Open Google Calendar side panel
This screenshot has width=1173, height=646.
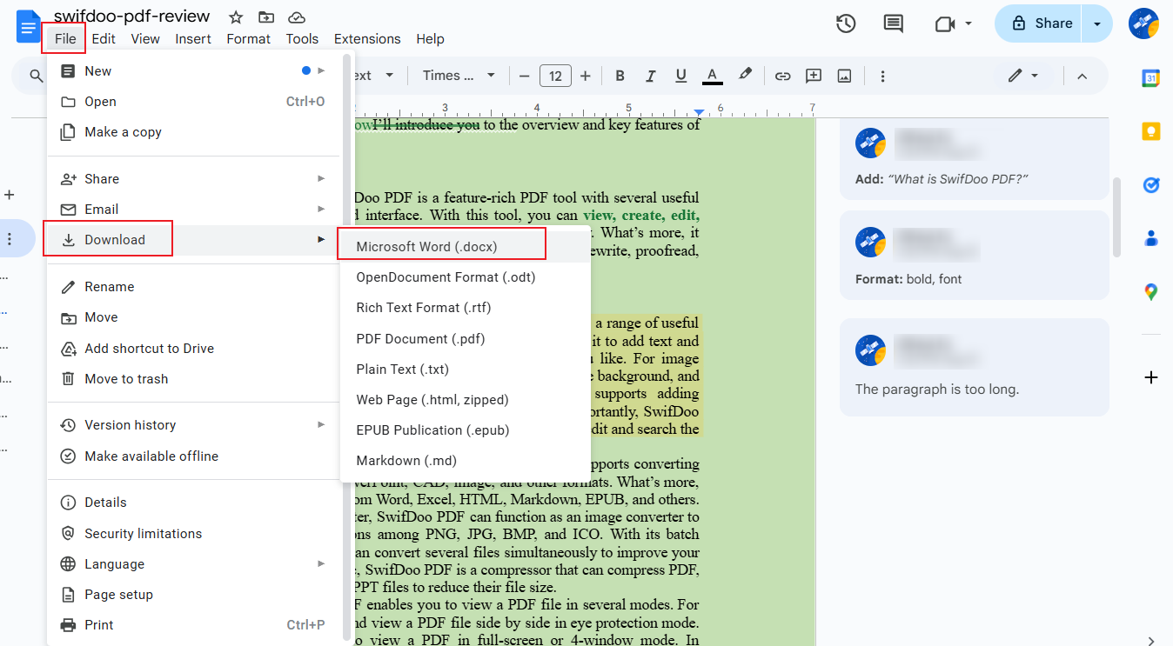(x=1150, y=78)
